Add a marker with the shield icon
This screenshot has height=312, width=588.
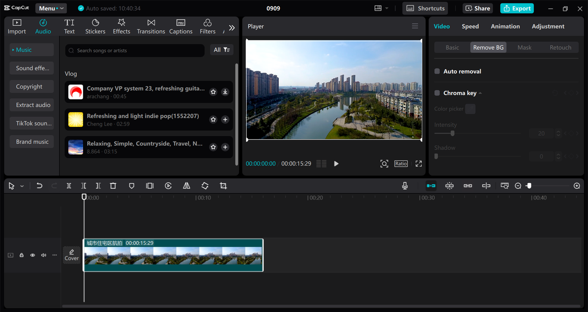tap(131, 186)
